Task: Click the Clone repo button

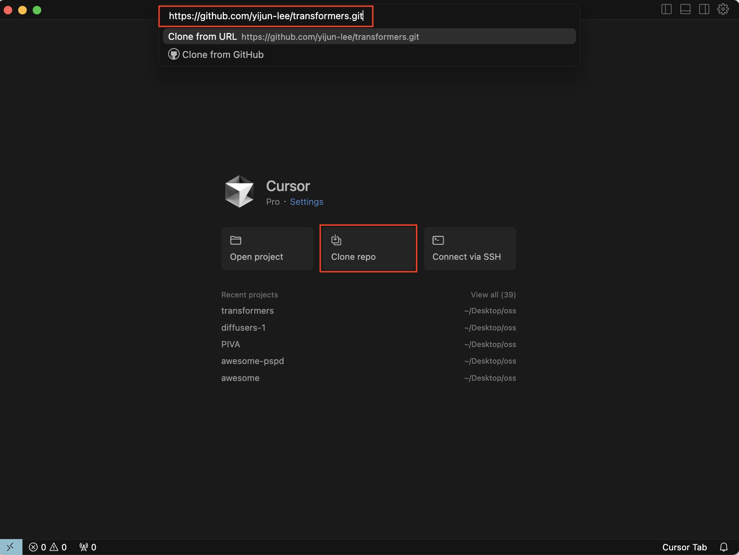Action: pos(368,248)
